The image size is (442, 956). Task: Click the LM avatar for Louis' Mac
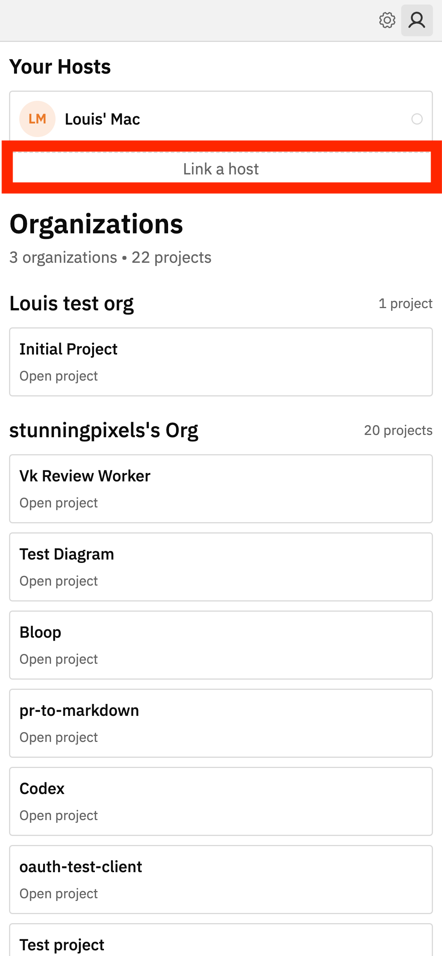coord(37,119)
